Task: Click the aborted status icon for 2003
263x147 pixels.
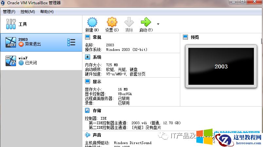Action: [x=21, y=44]
